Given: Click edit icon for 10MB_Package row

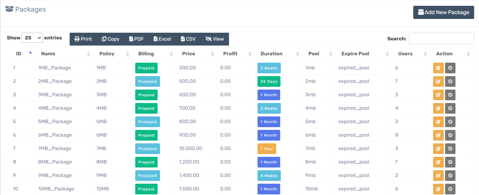Looking at the screenshot, I should coord(438,189).
